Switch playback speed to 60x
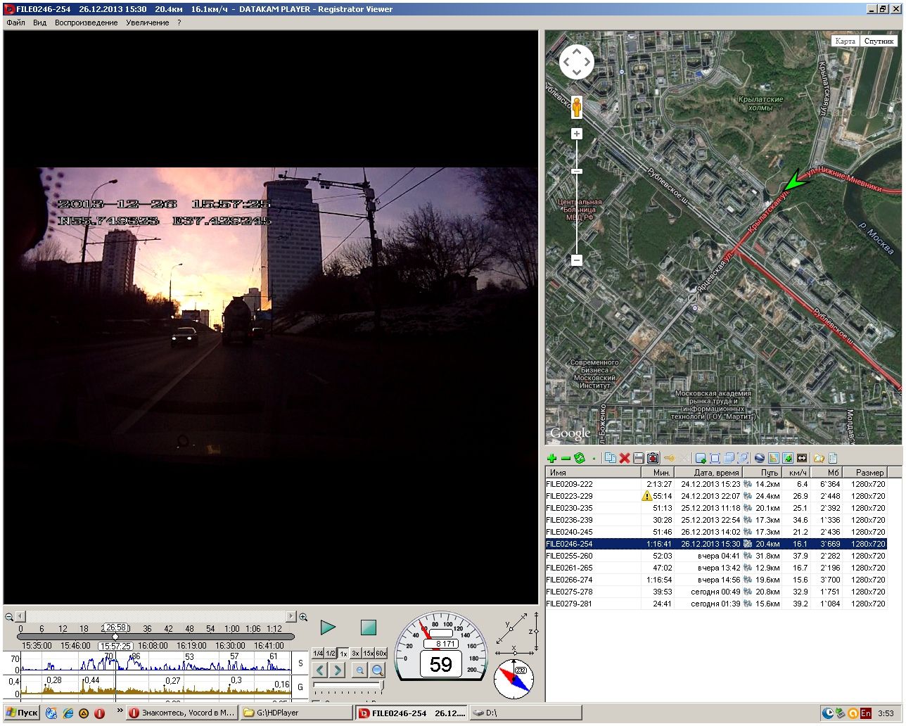 click(381, 654)
